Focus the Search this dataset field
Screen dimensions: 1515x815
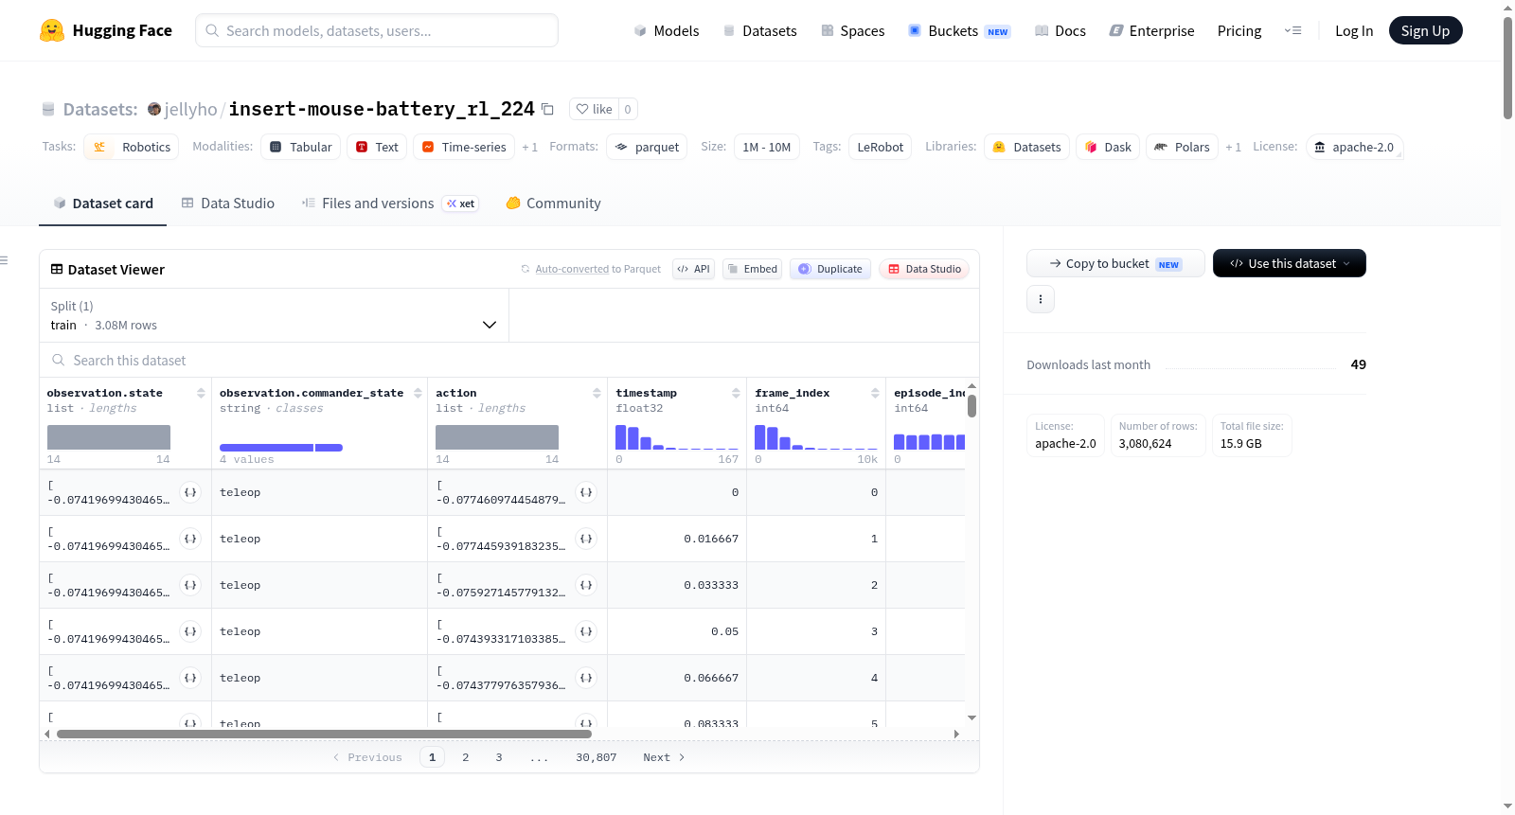[x=509, y=360]
